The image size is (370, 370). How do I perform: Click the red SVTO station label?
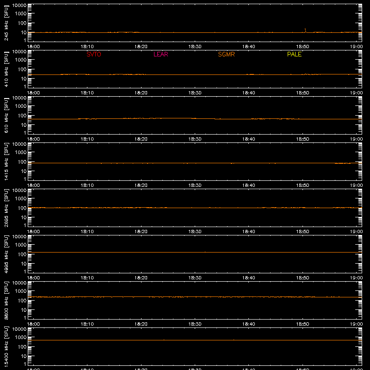pyautogui.click(x=94, y=54)
